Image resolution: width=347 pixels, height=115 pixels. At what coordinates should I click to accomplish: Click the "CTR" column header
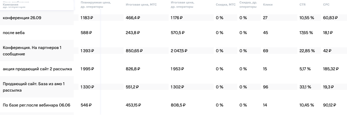[302, 5]
